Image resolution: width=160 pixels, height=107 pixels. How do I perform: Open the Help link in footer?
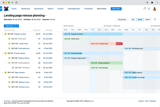[x=147, y=101]
